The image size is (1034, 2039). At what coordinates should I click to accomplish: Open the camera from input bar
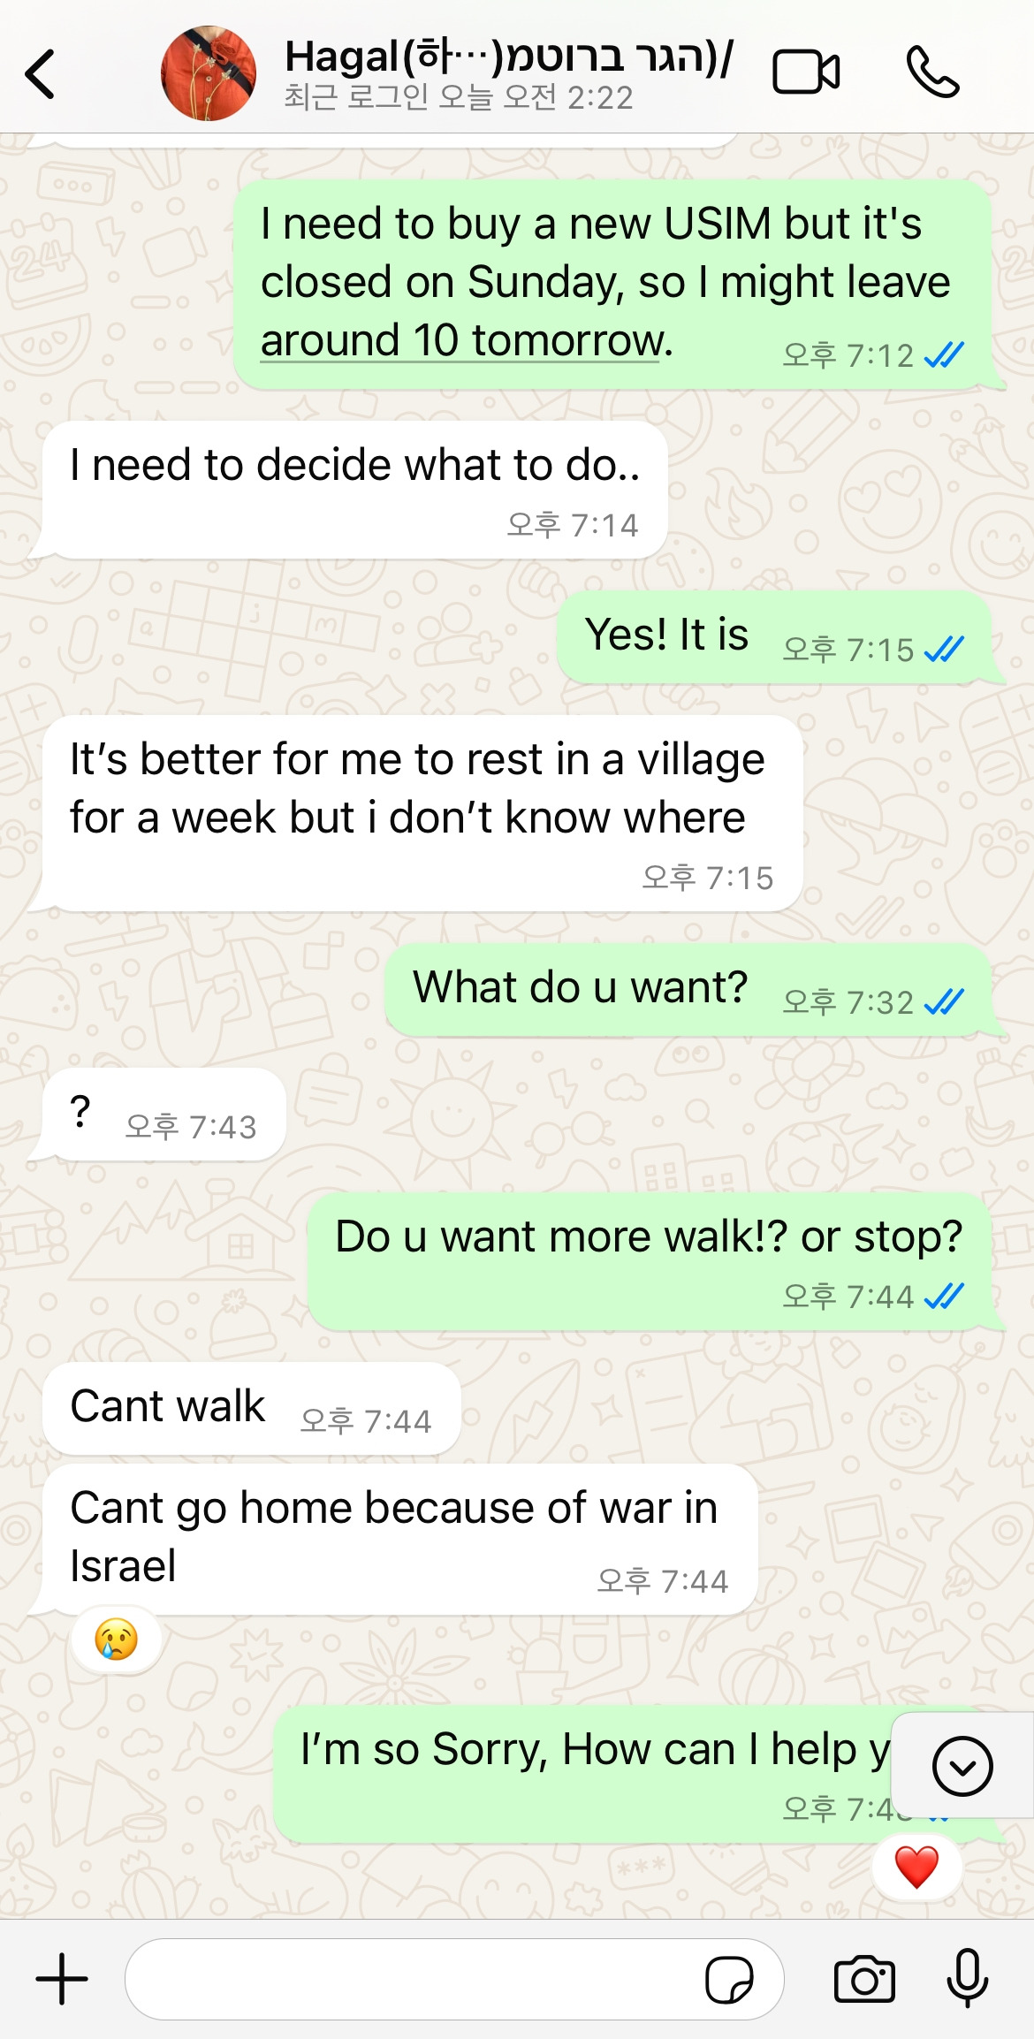point(864,1979)
